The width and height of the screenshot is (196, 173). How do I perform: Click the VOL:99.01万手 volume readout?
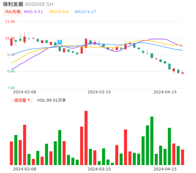click(x=51, y=100)
